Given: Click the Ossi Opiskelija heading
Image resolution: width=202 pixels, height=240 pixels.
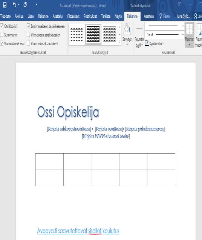Looking at the screenshot, I should (68, 112).
